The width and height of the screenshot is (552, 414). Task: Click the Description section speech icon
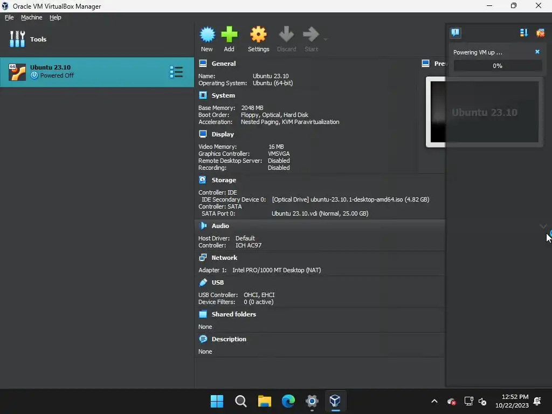pyautogui.click(x=203, y=339)
